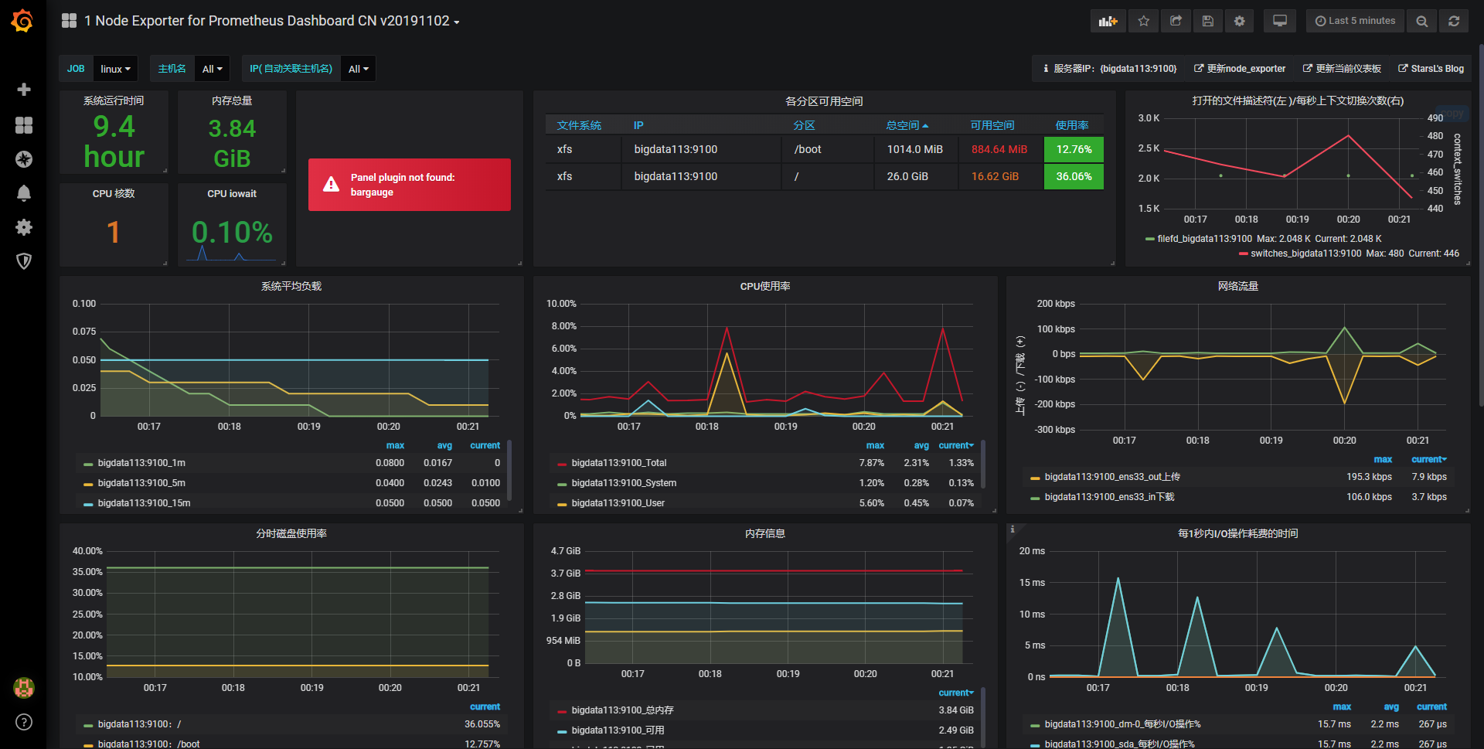
Task: Toggle the 总内存 memory series
Action: pyautogui.click(x=622, y=710)
